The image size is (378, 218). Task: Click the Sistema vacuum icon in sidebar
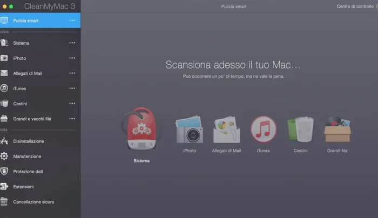pyautogui.click(x=4, y=43)
